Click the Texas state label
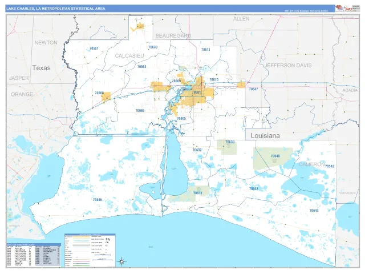This screenshot has height=274, width=365. 41,68
